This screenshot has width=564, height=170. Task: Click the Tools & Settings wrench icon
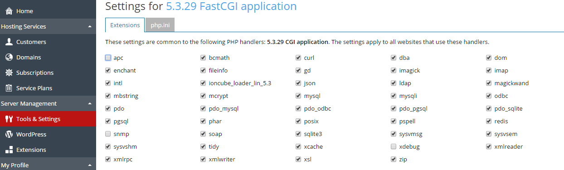click(9, 119)
